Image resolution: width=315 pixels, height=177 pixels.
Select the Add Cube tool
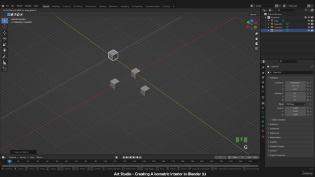[4, 69]
